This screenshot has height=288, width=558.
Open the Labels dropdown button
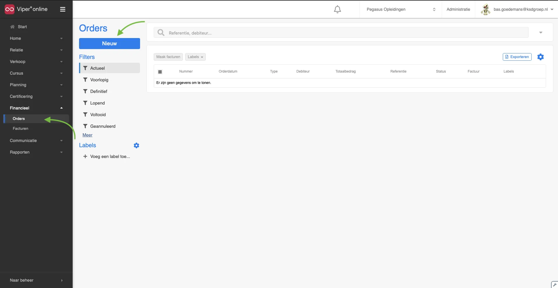click(x=195, y=57)
